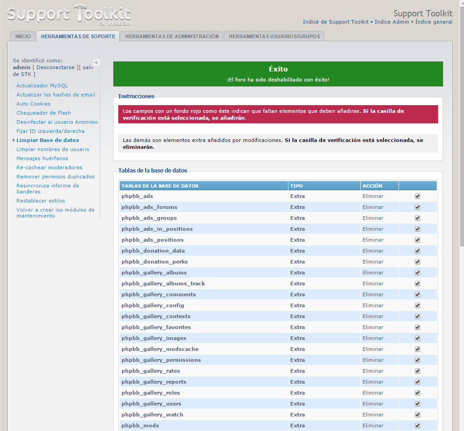464x431 pixels.
Task: Click the page vertical scrollbar
Action: point(460,137)
